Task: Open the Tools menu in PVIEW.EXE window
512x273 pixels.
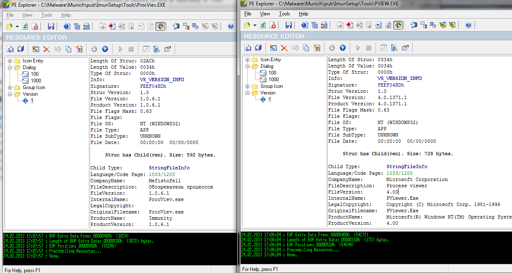Action: point(284,14)
